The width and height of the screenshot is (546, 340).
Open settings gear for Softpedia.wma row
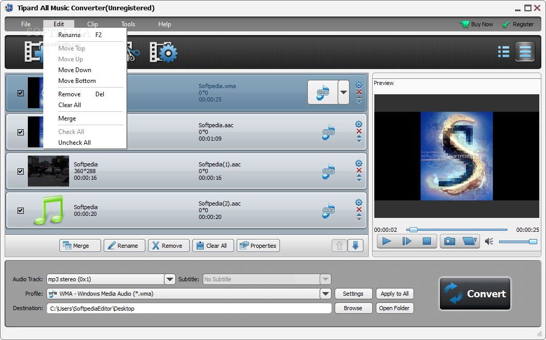(x=359, y=85)
